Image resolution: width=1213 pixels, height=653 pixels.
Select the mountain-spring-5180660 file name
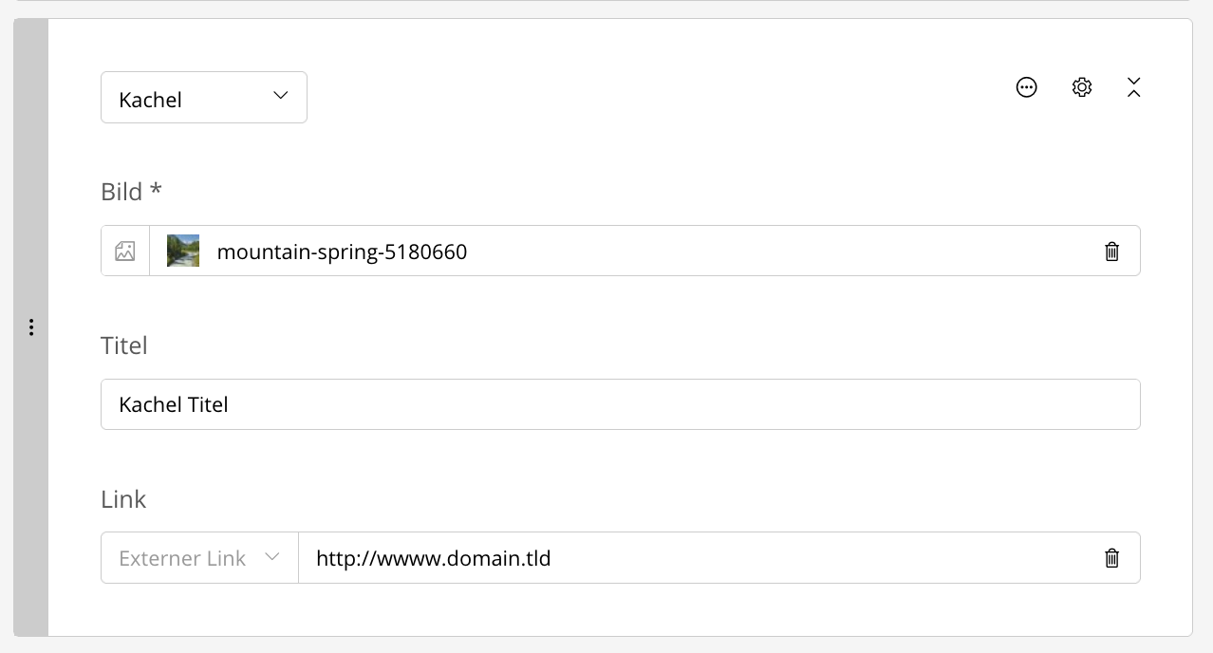(x=342, y=252)
